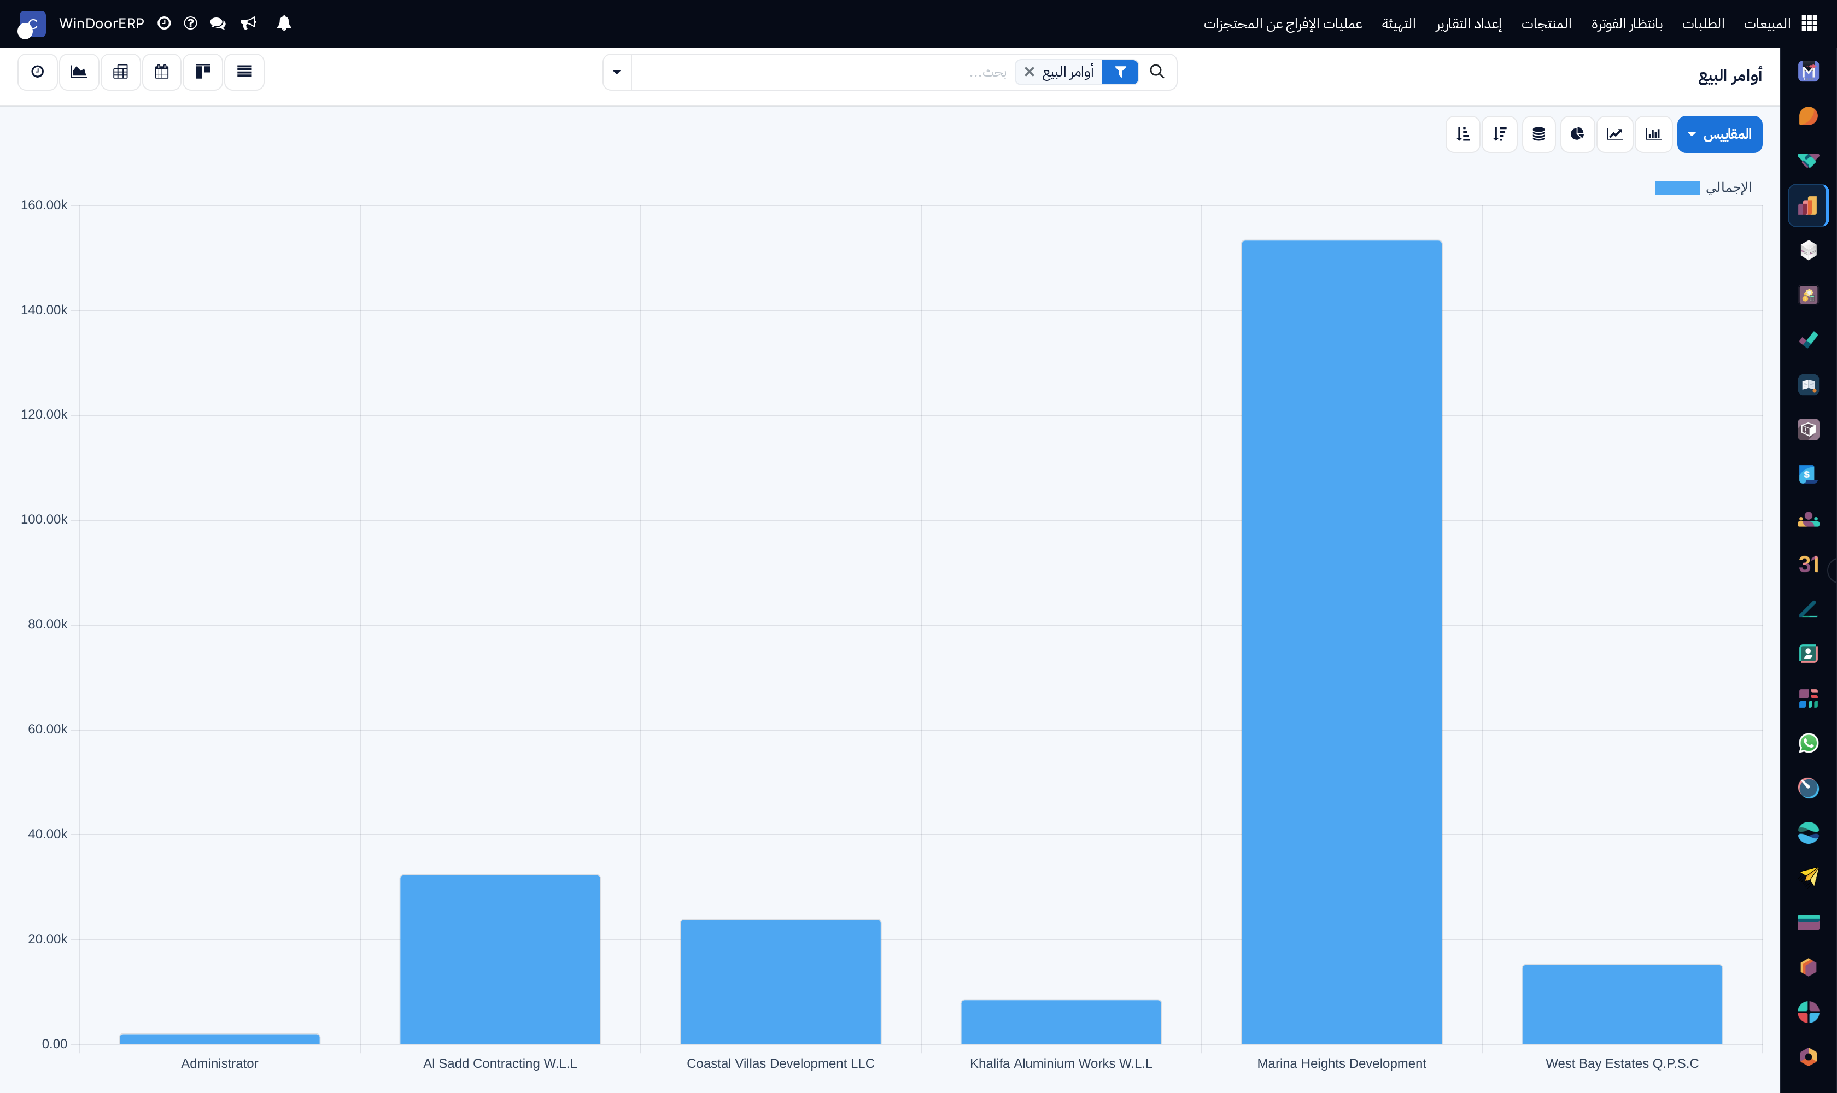Screen dimensions: 1837x1093
Task: Switch to the kanban view
Action: click(203, 72)
